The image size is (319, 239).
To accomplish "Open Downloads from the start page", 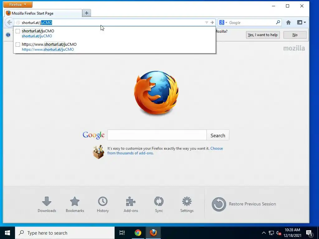I will click(x=47, y=204).
